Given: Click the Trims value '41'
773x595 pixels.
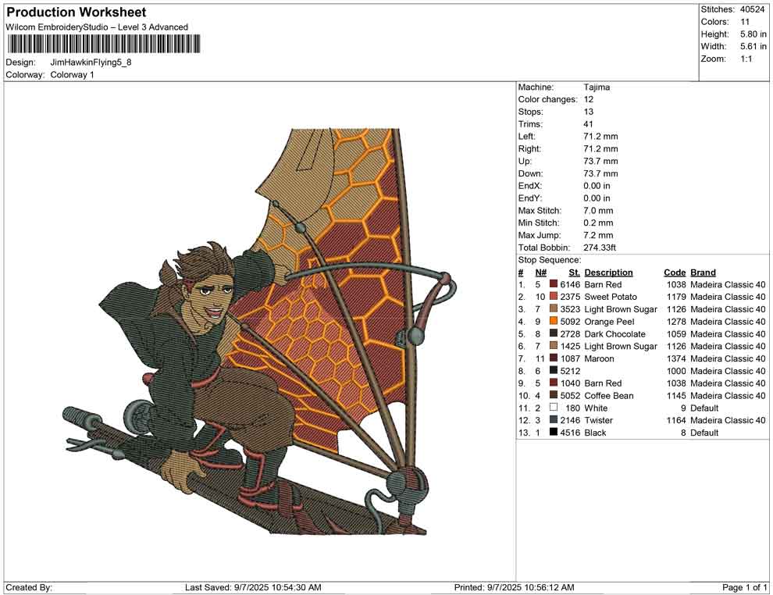Looking at the screenshot, I should pyautogui.click(x=589, y=124).
